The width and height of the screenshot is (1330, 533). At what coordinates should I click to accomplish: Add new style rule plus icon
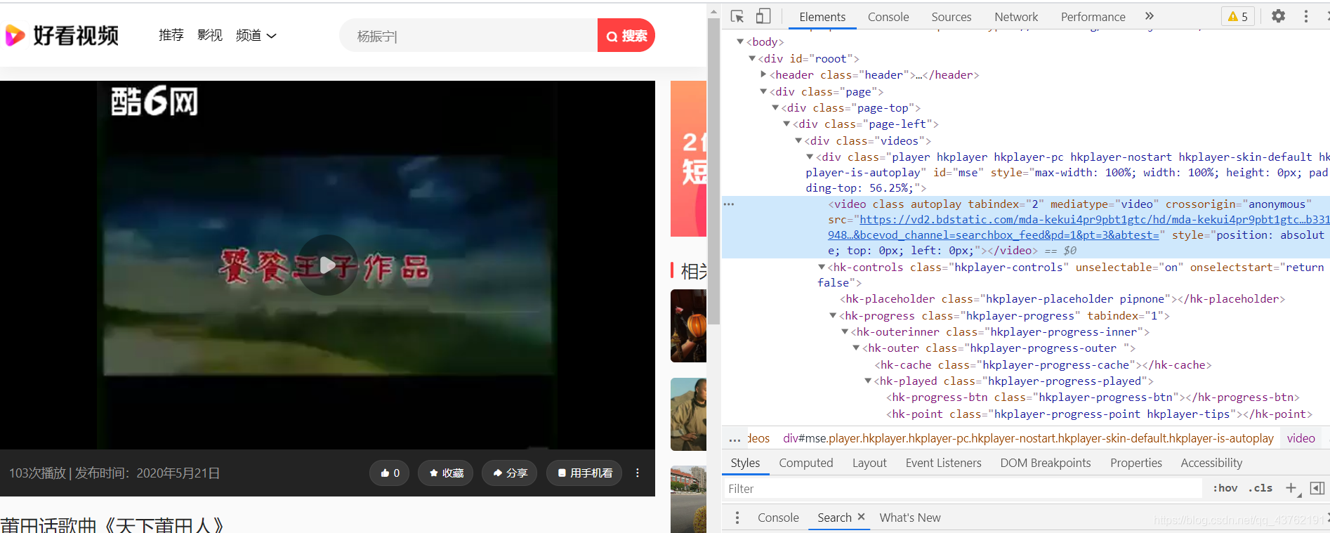coord(1291,488)
